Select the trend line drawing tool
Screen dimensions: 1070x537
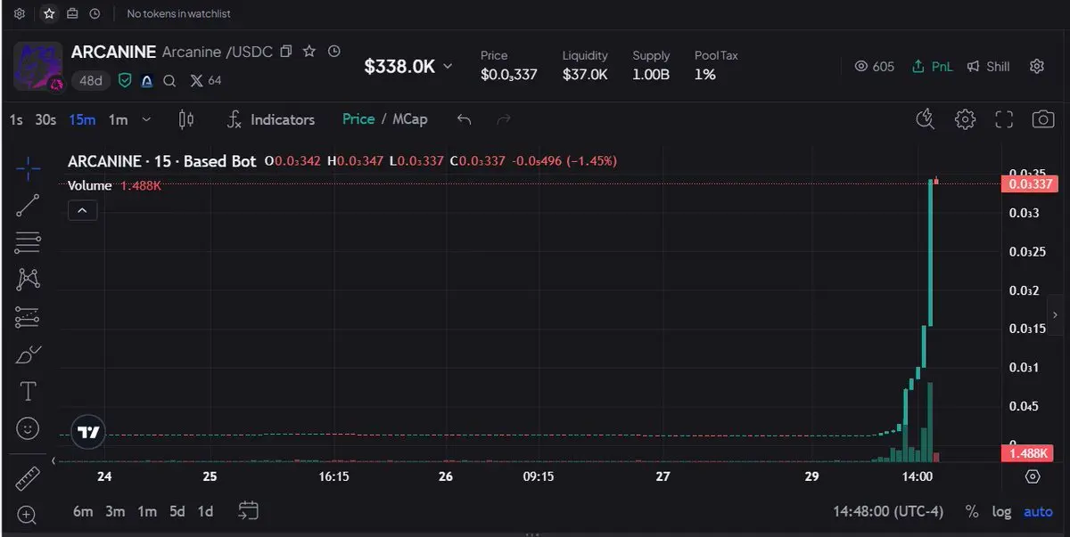pos(28,205)
